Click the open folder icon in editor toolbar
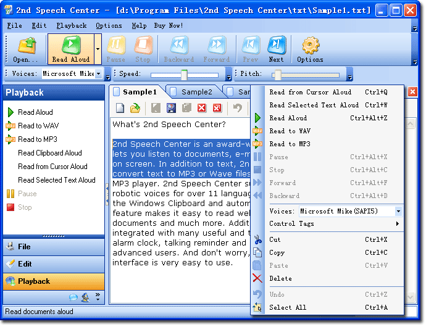This screenshot has height=327, width=426. [135, 108]
